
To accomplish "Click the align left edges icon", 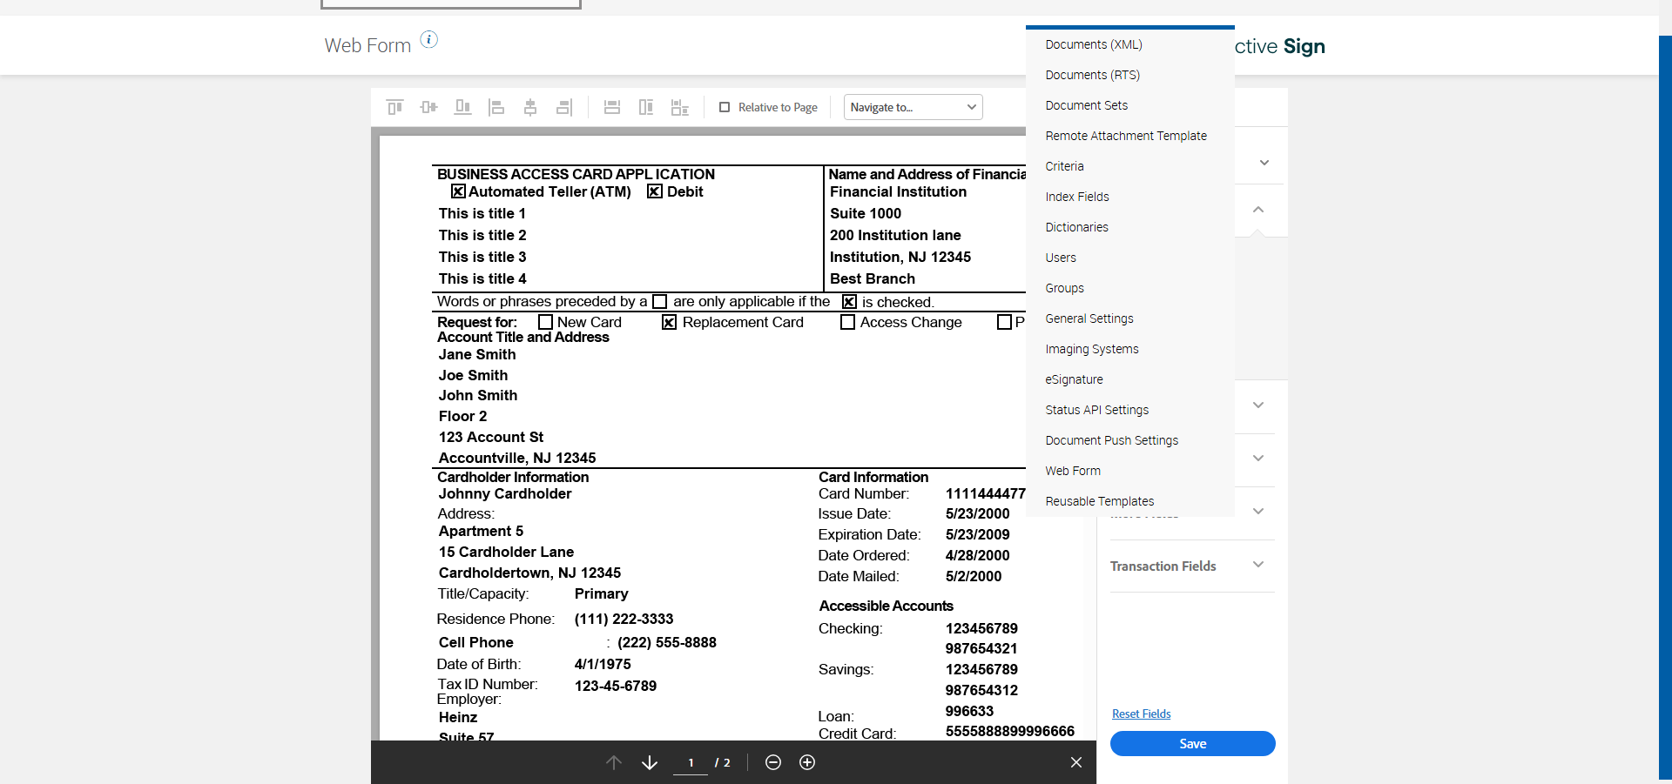I will coord(496,107).
